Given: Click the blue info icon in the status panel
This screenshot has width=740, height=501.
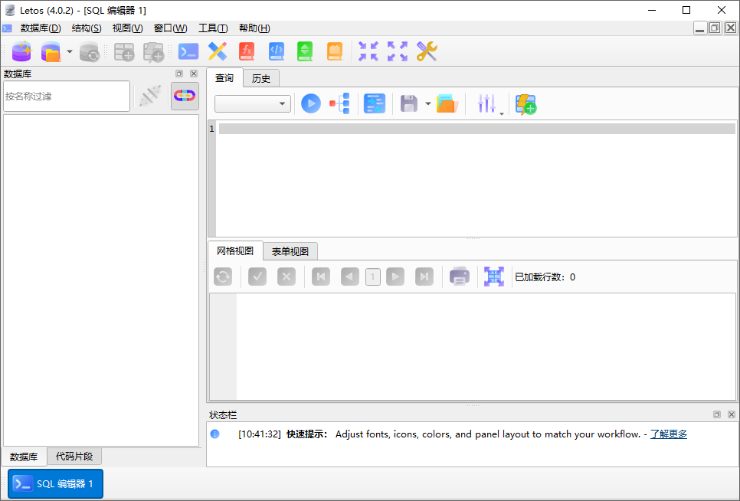Looking at the screenshot, I should (214, 434).
